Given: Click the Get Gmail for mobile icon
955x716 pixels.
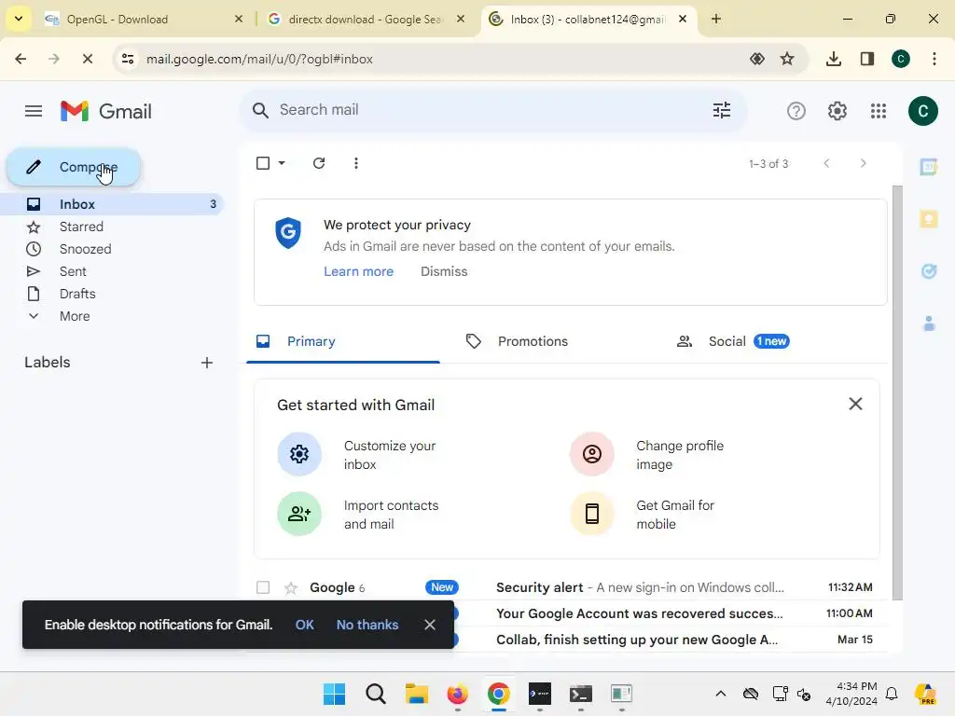Looking at the screenshot, I should [592, 514].
